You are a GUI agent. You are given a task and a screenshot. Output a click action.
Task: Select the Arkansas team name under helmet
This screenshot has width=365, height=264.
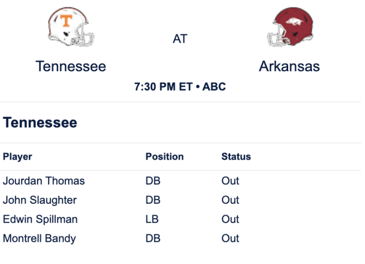(289, 66)
